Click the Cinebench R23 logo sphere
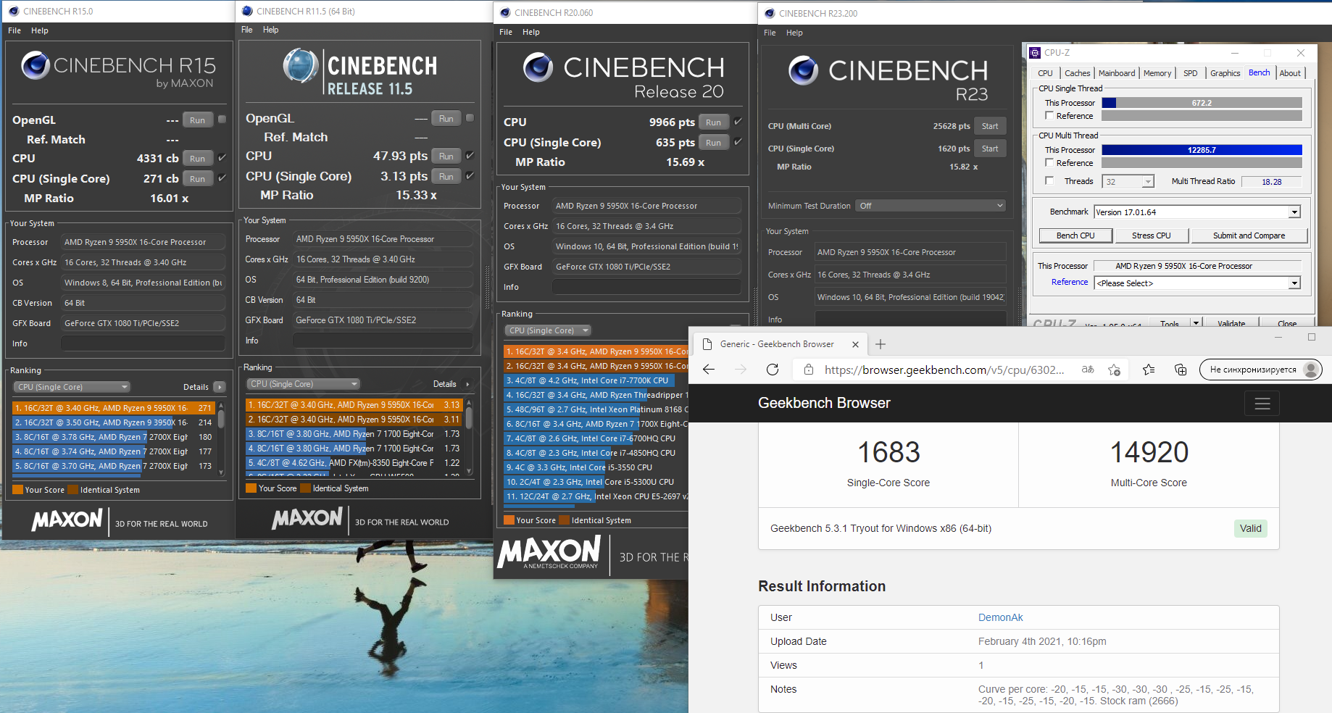1332x713 pixels. coord(804,70)
